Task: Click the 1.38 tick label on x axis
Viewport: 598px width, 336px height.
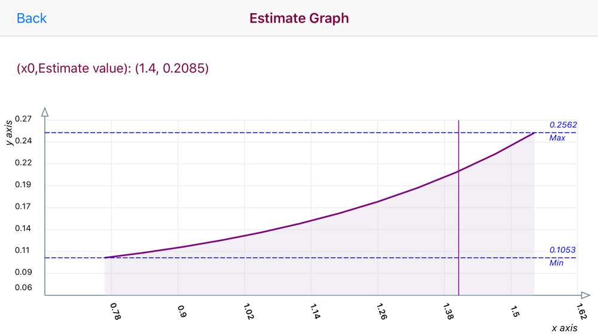Action: pos(448,312)
